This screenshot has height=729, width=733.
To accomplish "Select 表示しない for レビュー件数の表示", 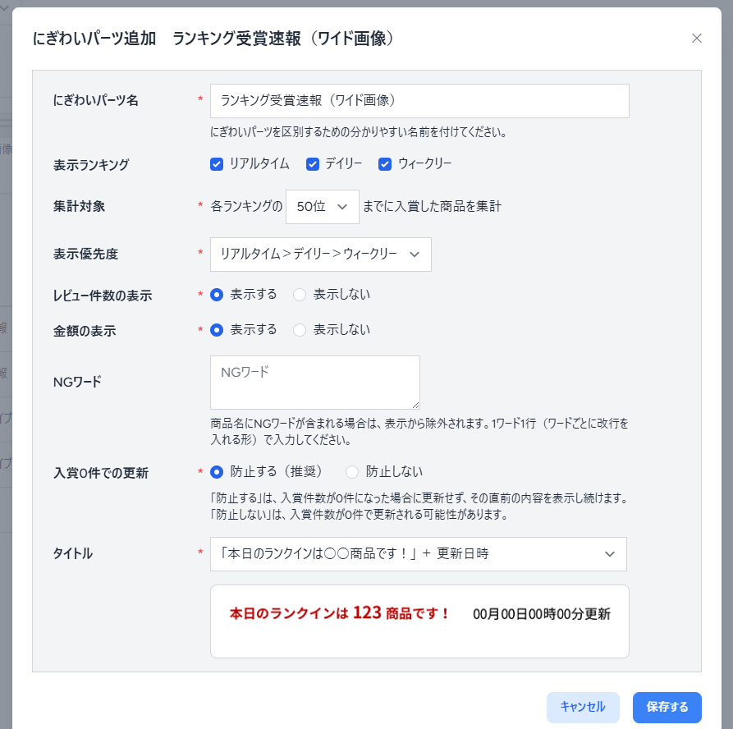I will click(300, 295).
